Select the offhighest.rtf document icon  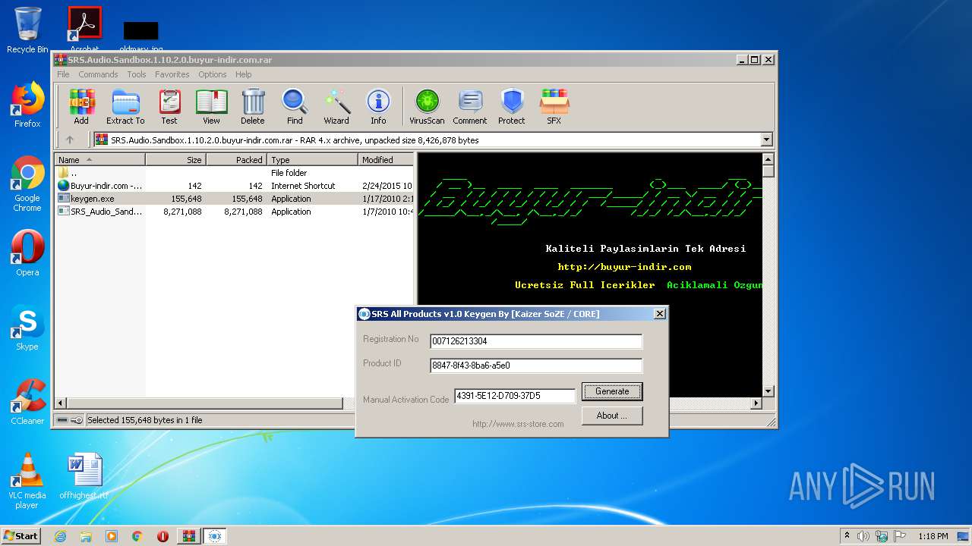(84, 476)
